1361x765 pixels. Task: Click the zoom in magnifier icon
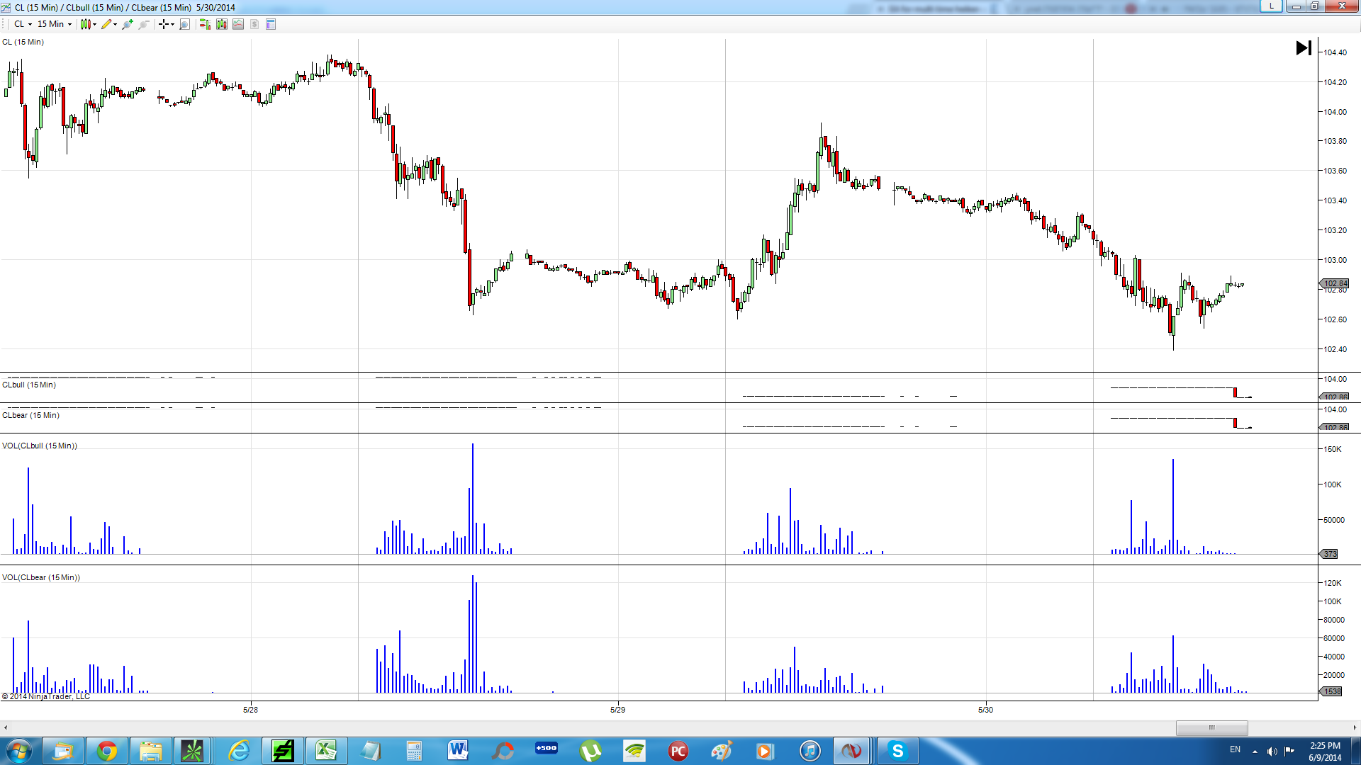127,24
